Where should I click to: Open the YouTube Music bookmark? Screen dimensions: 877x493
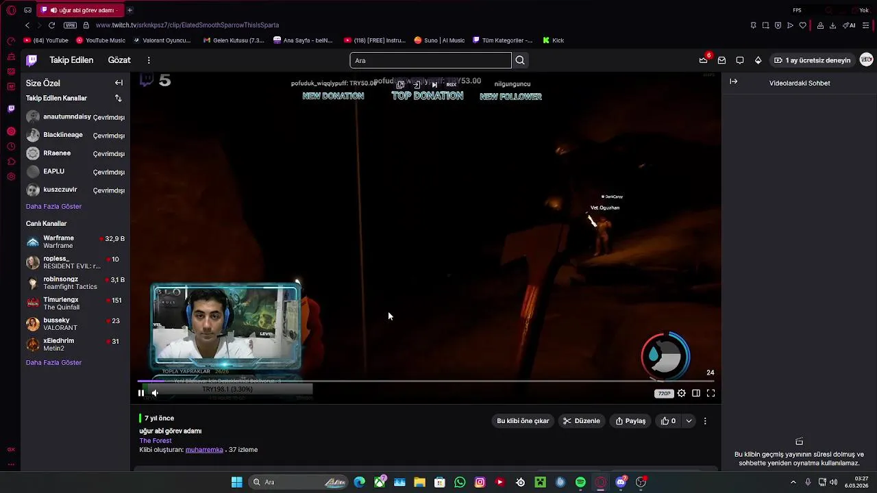click(x=101, y=40)
